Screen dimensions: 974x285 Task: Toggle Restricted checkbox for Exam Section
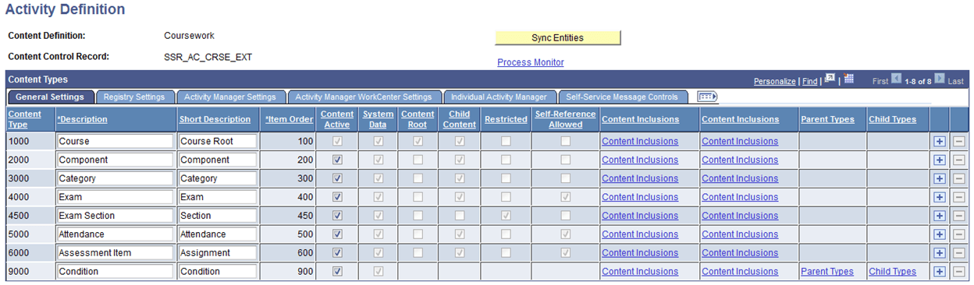506,216
